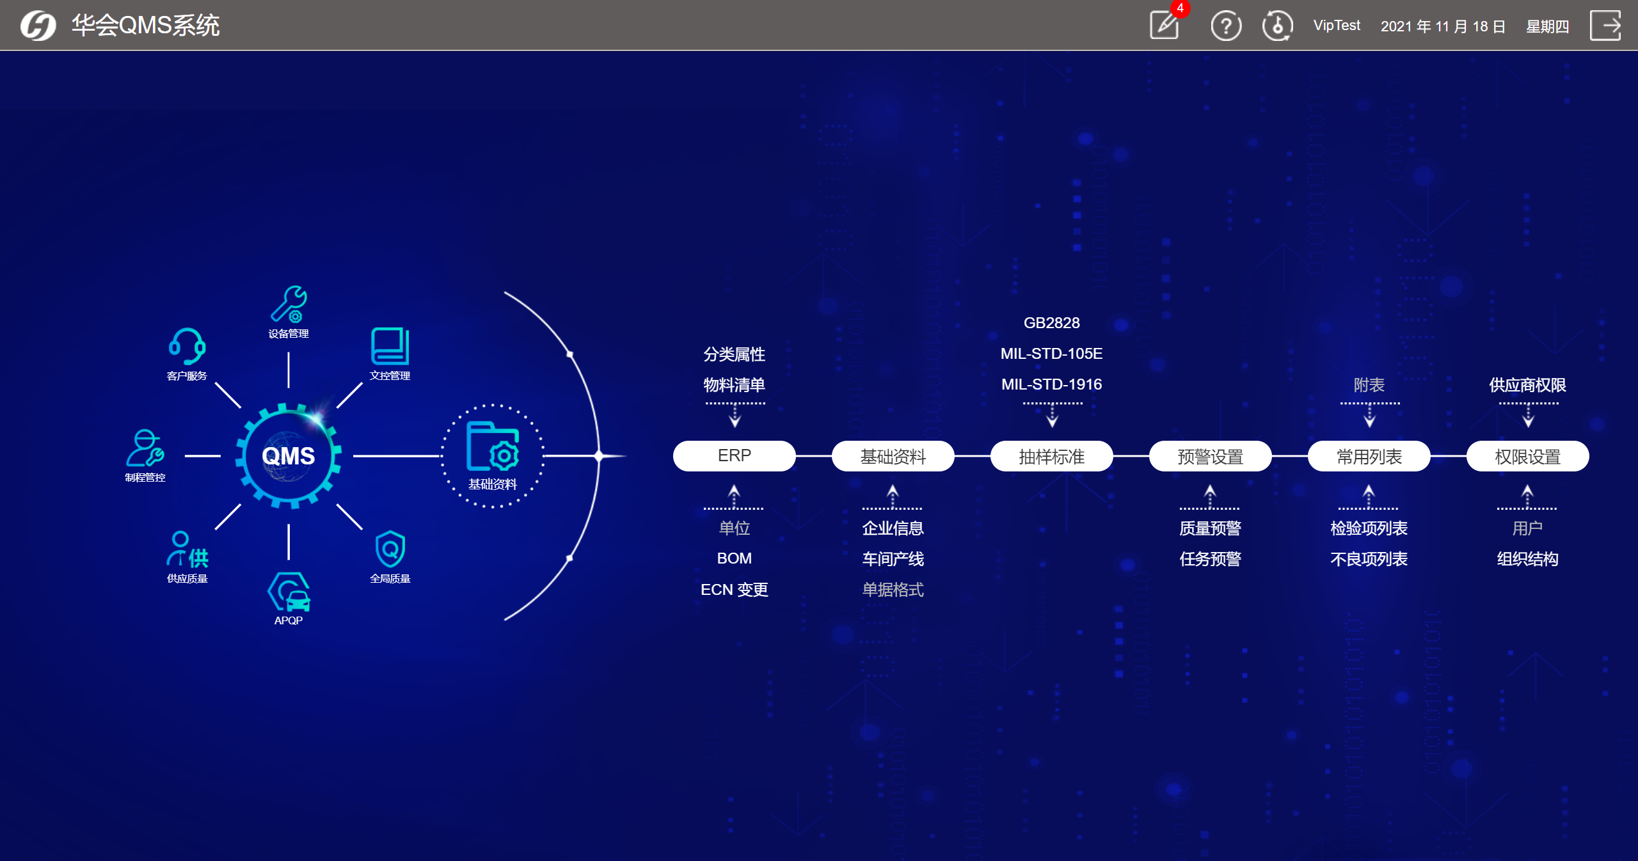Open the 企业信息 link
Viewport: 1638px width, 861px height.
(893, 528)
